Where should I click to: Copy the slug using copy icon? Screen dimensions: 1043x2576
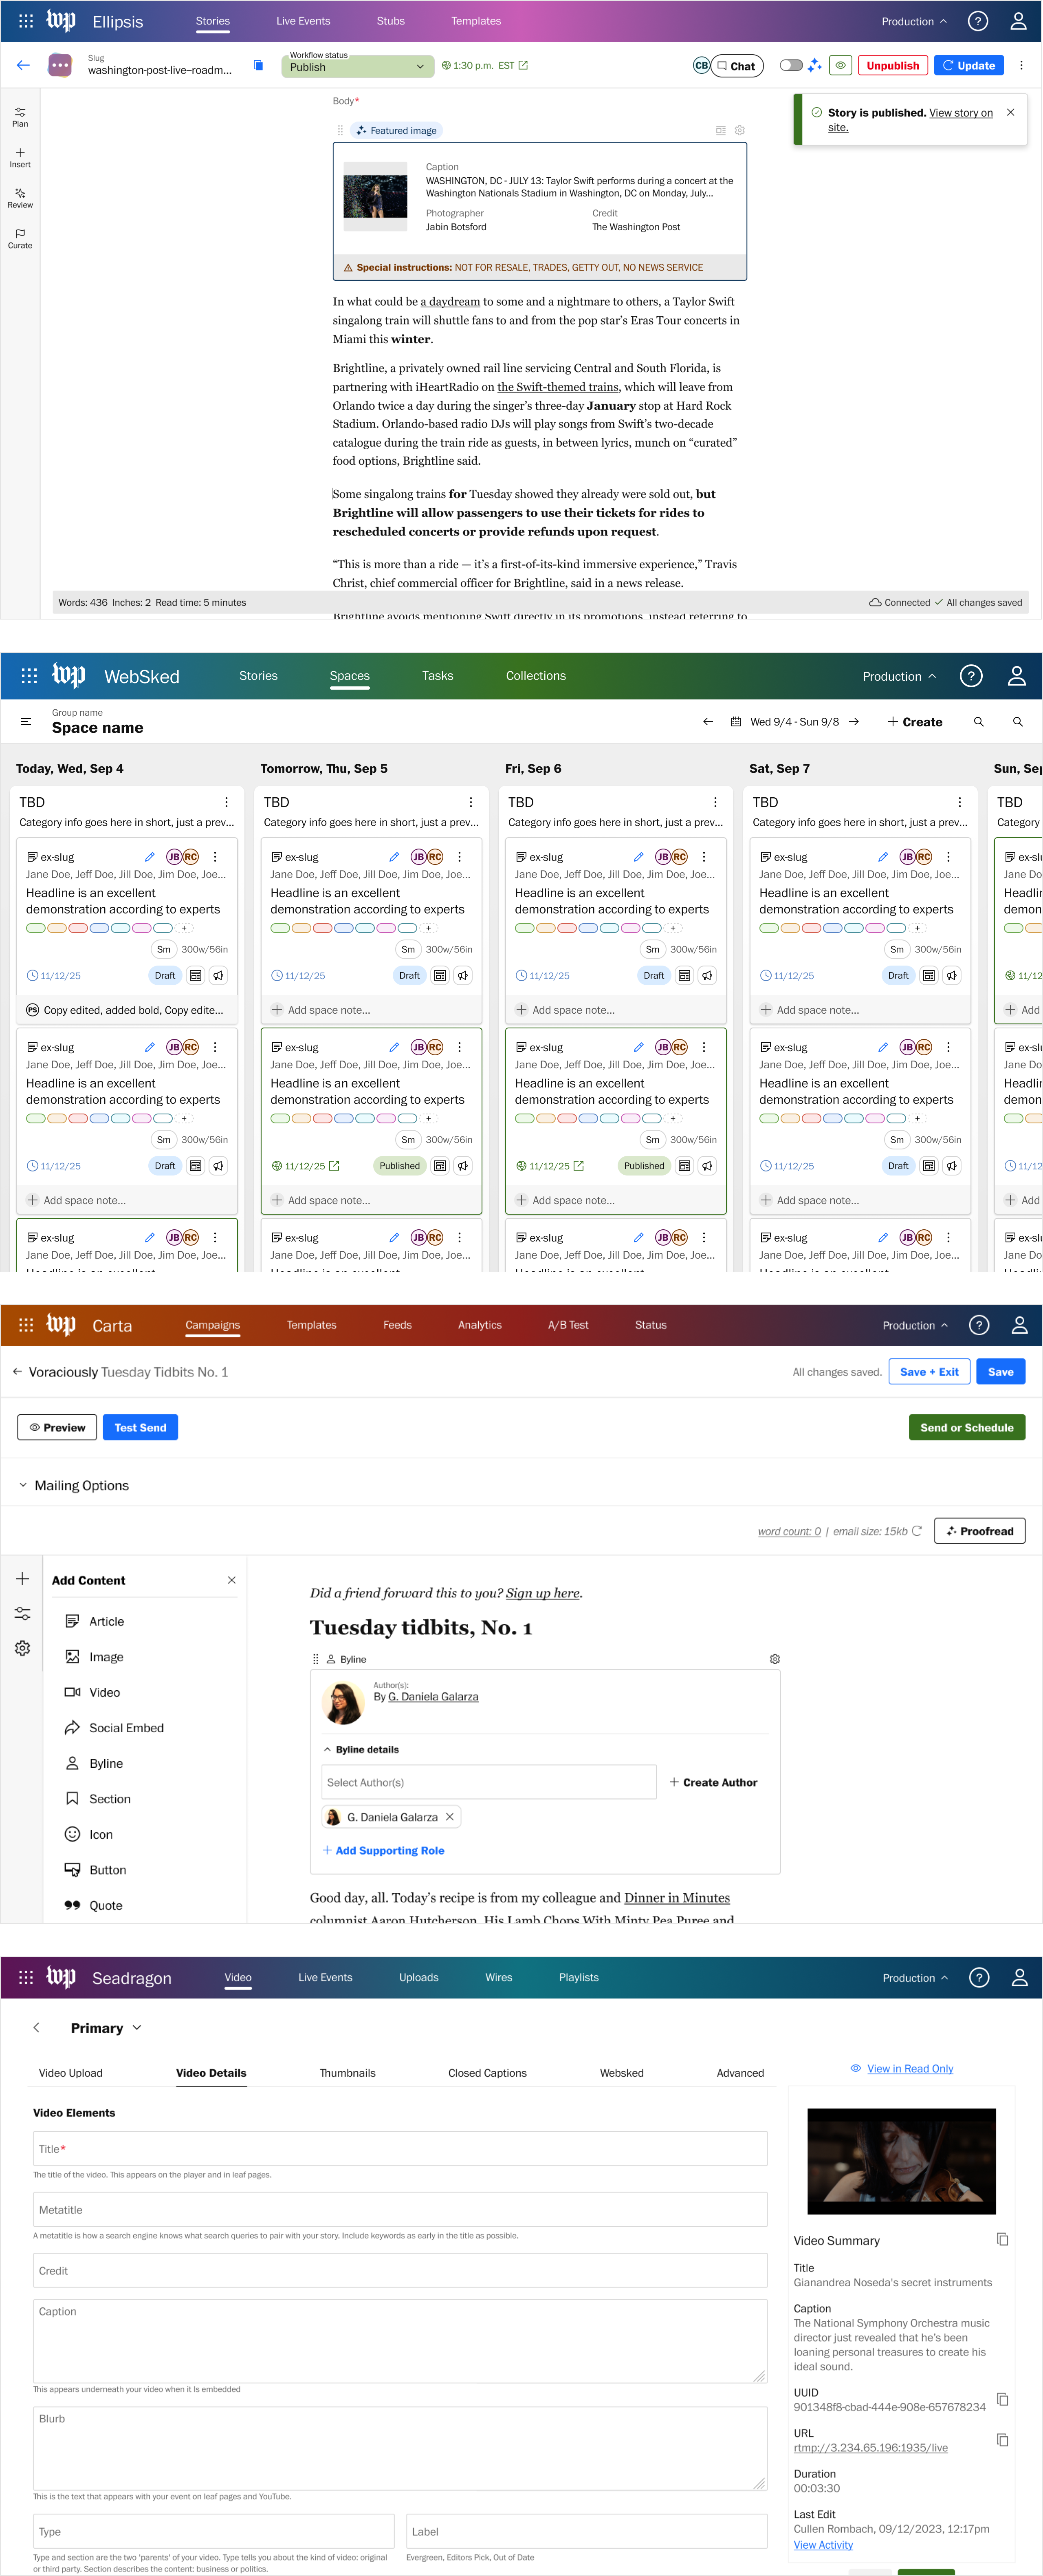click(x=258, y=66)
